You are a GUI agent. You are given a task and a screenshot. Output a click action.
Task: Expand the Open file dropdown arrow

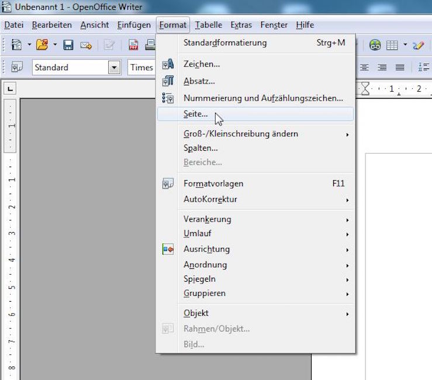tap(55, 44)
